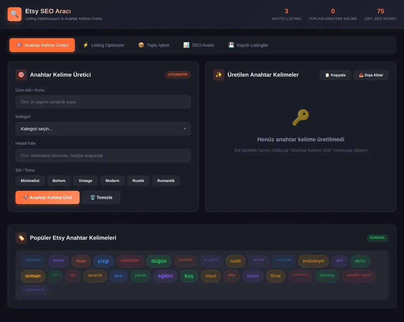This screenshot has height=322, width=404.
Task: Enable the Romantik style chip
Action: click(x=166, y=181)
